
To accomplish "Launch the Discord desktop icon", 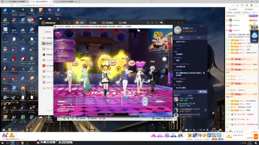I will coord(23,50).
